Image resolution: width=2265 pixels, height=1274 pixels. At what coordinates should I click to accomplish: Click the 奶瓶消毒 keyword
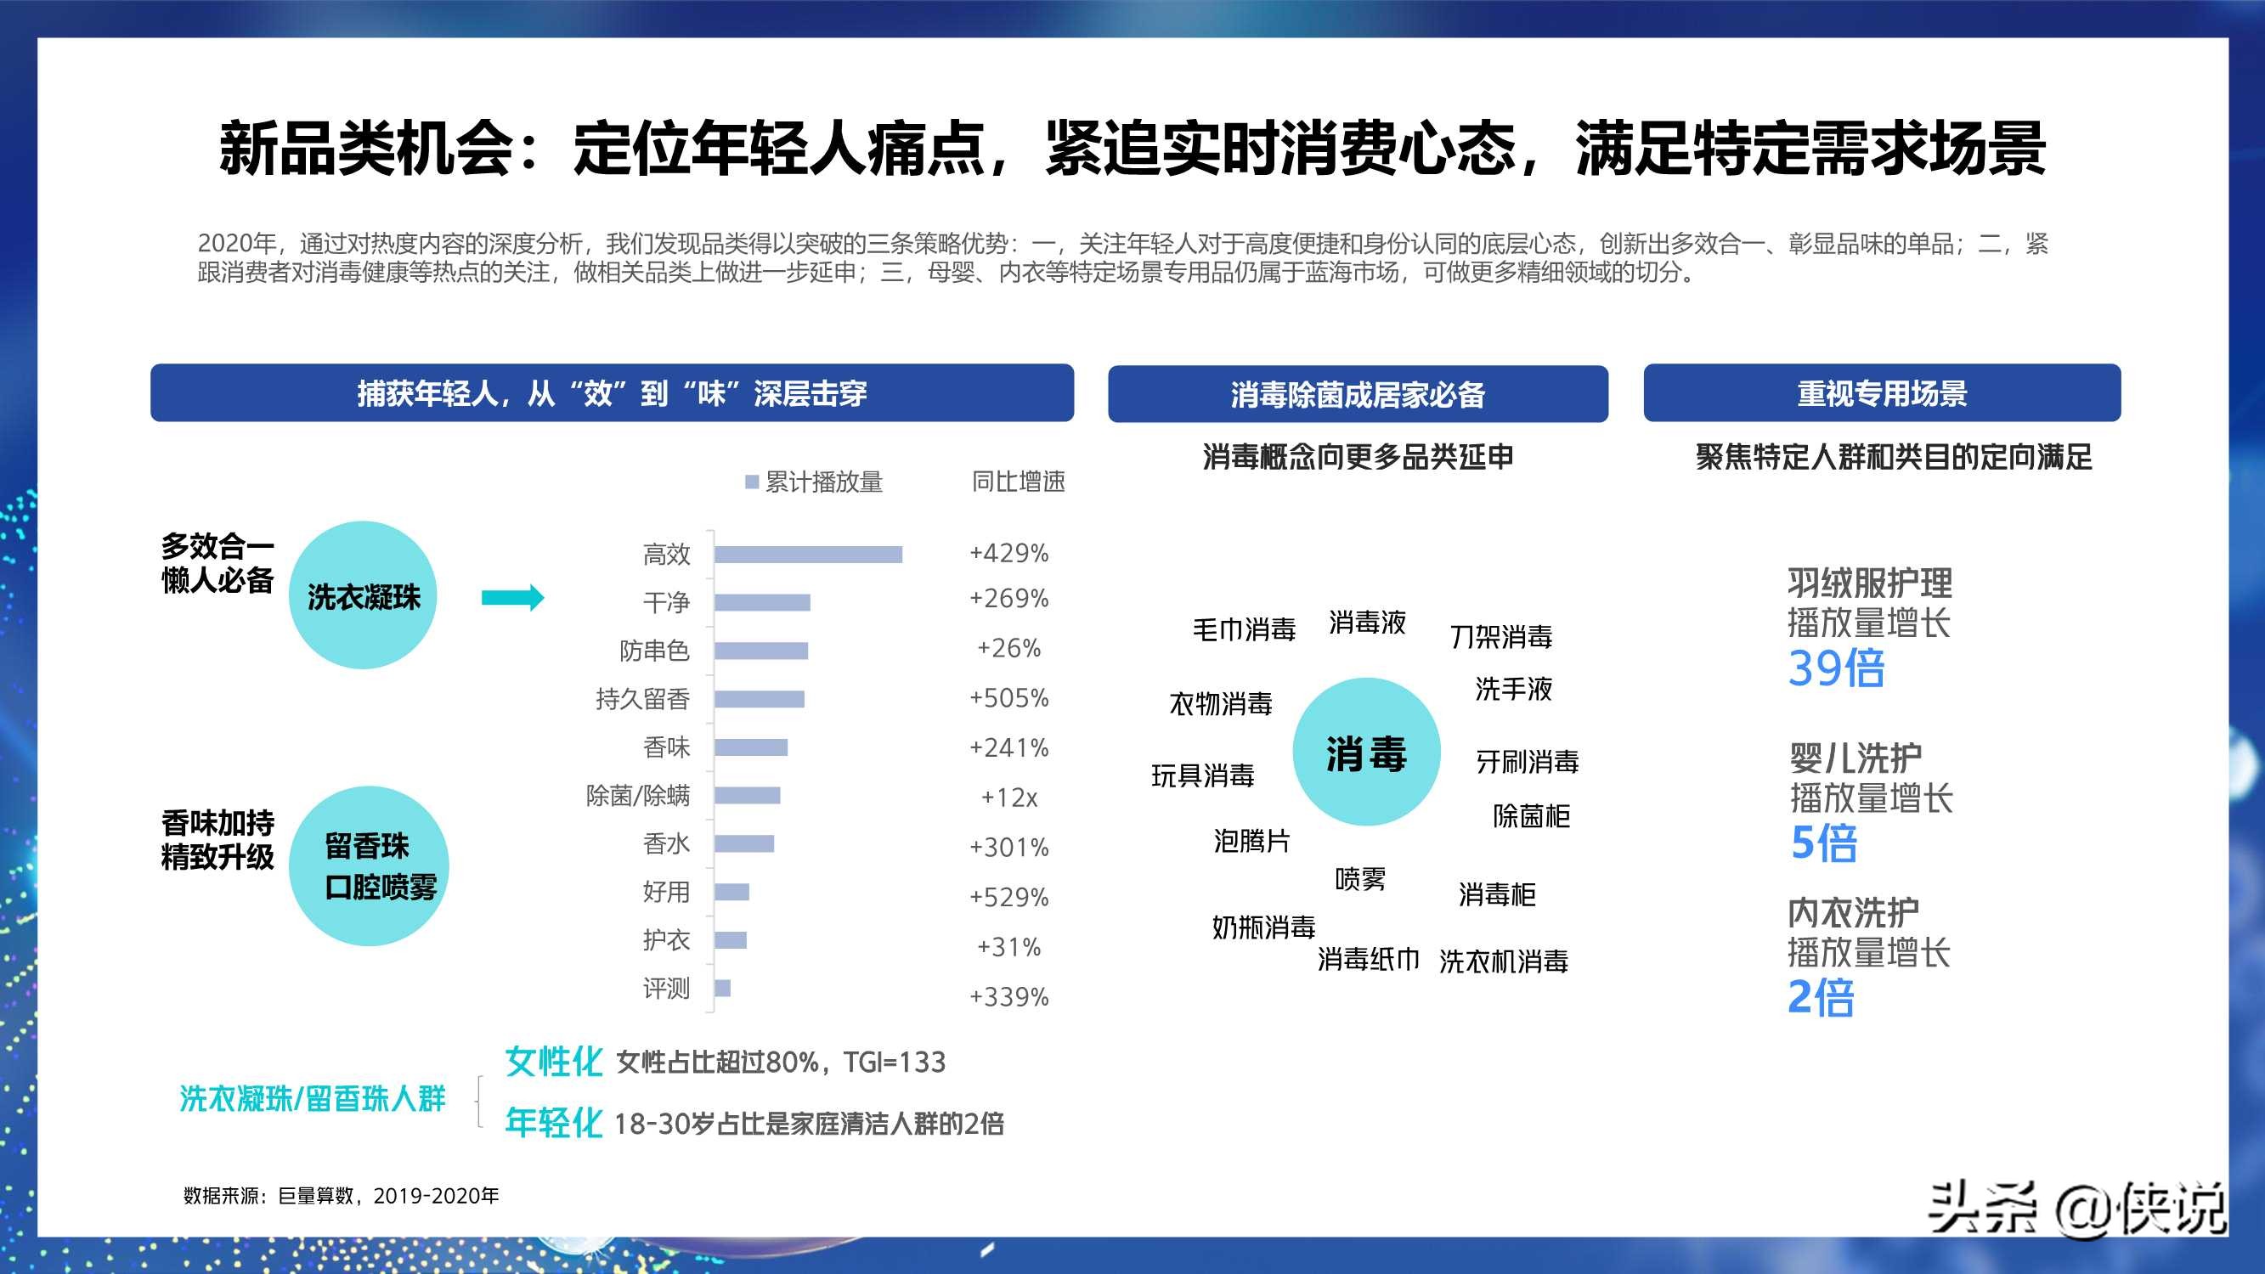[1263, 927]
